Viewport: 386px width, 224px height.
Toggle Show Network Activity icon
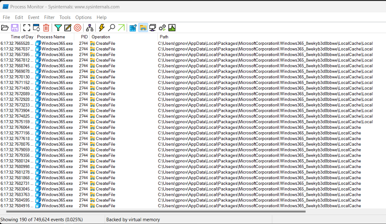click(x=153, y=27)
